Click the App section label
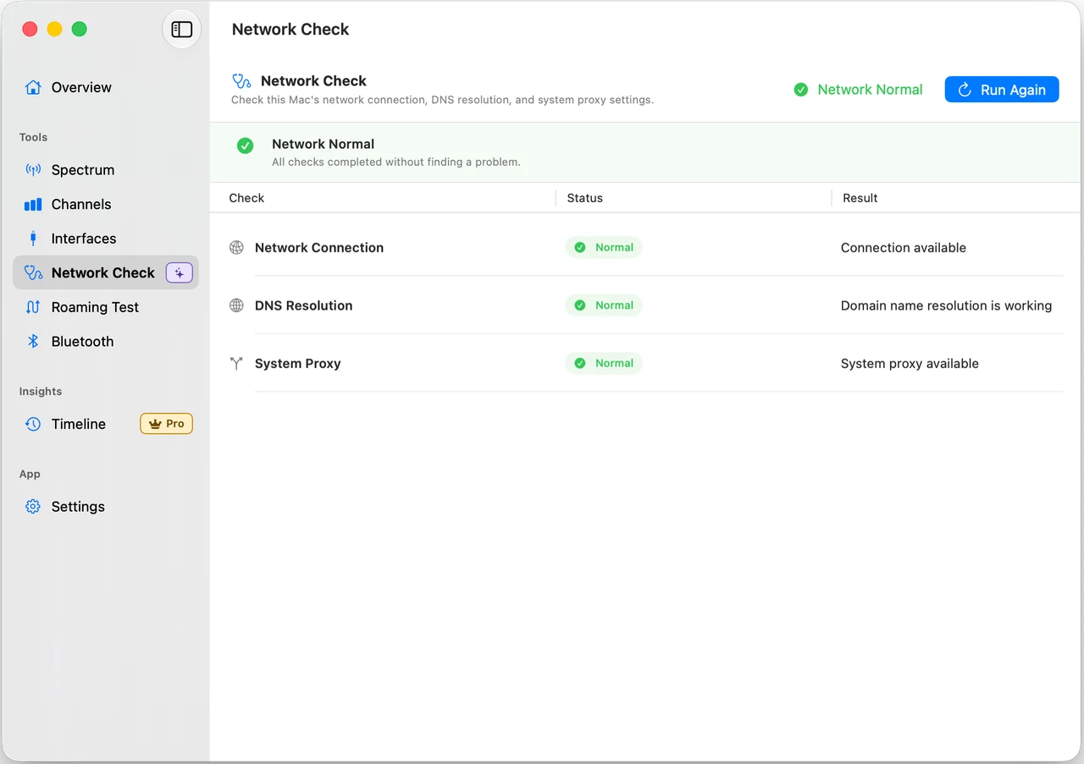The width and height of the screenshot is (1084, 764). point(30,475)
